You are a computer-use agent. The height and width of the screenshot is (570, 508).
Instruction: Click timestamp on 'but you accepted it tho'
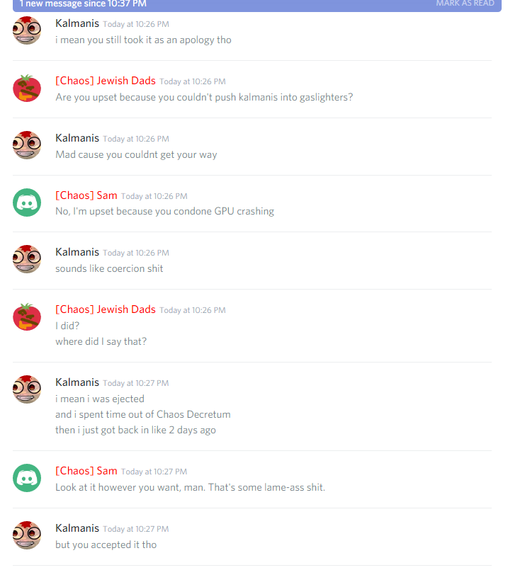coord(136,529)
